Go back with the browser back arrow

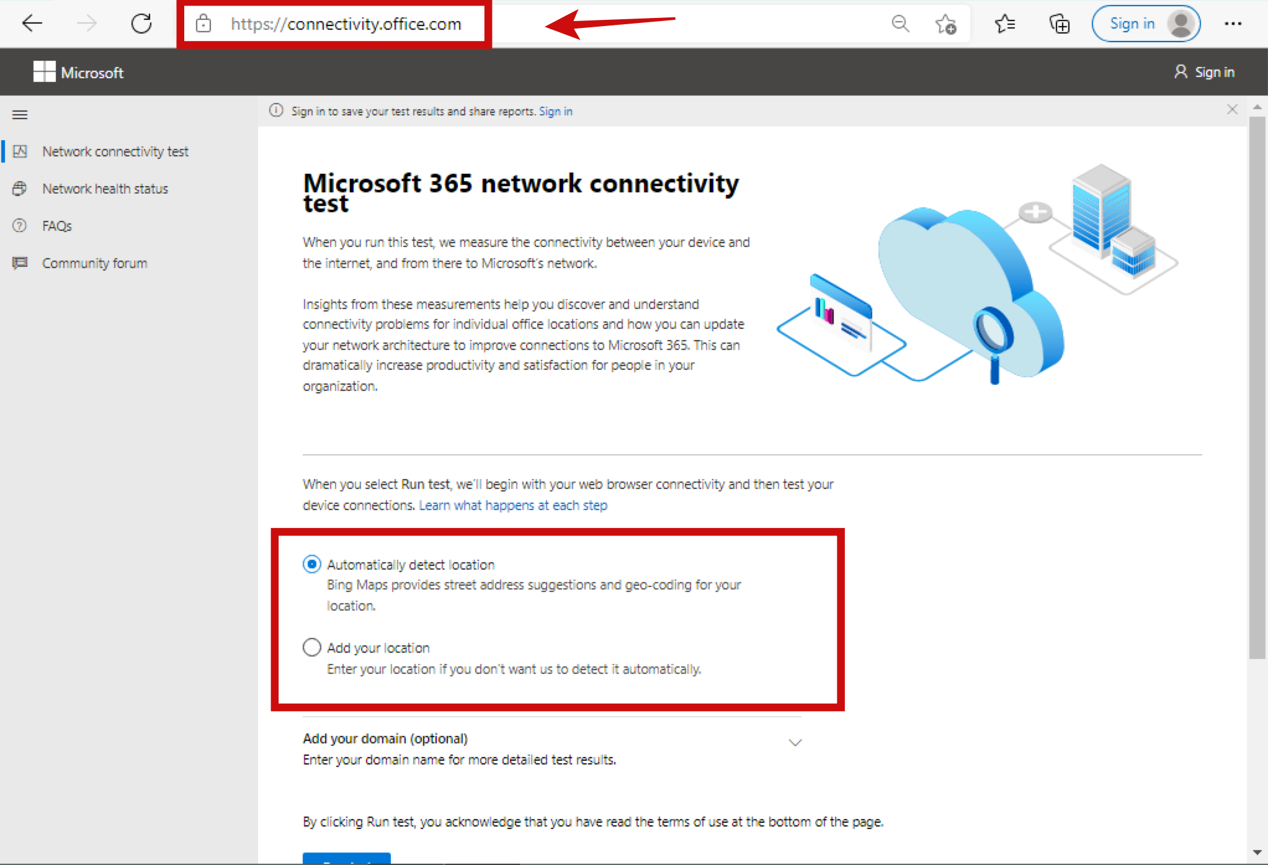32,24
